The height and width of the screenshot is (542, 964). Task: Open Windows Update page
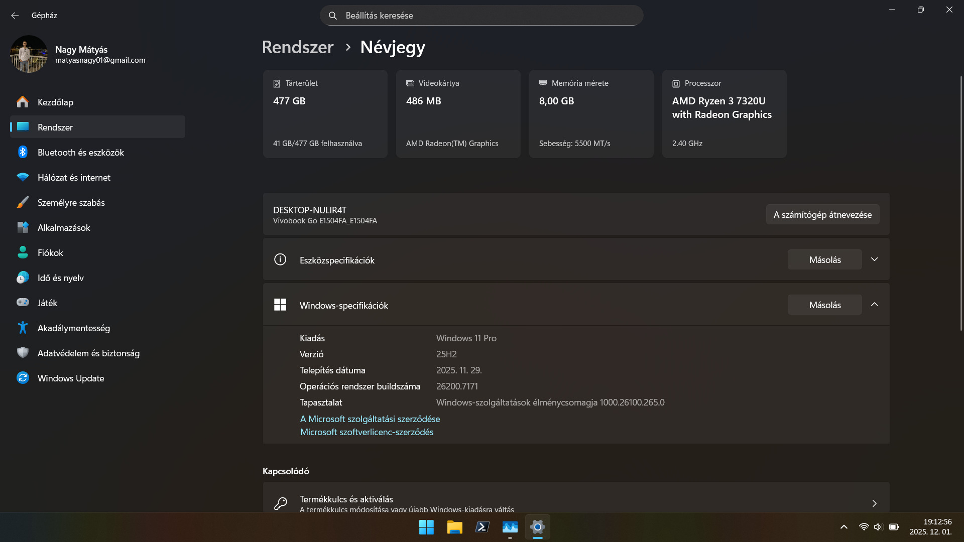pyautogui.click(x=70, y=378)
